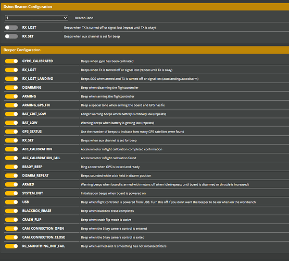289x261 pixels.
Task: Click the BAT_CRIT_LOW label
Action: 34,114
